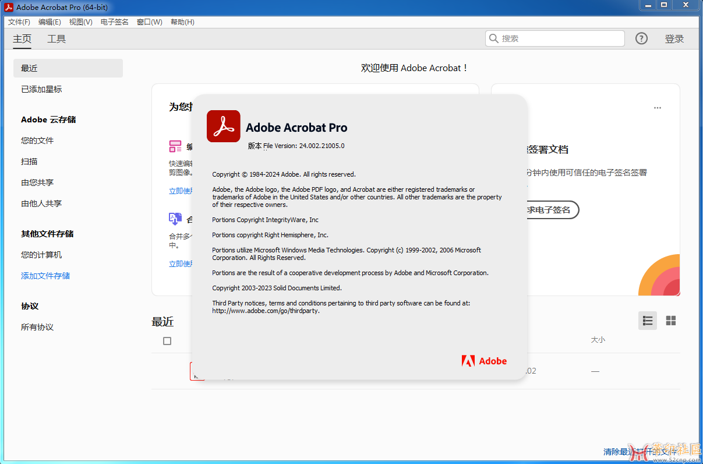Click the 最近 section heading above the file list
Screen dimensions: 703x464
[x=162, y=322]
